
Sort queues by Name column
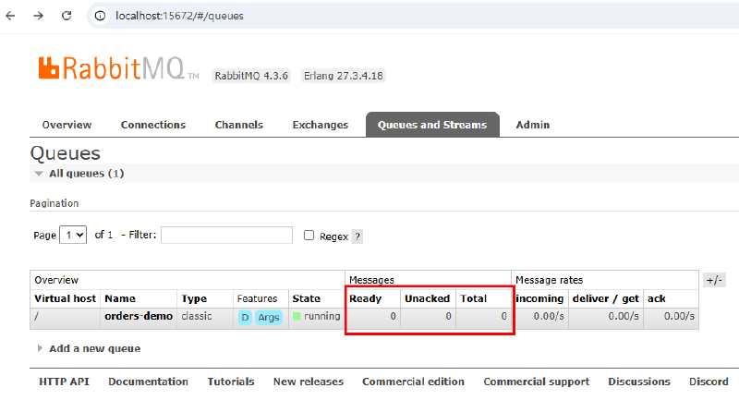click(120, 298)
